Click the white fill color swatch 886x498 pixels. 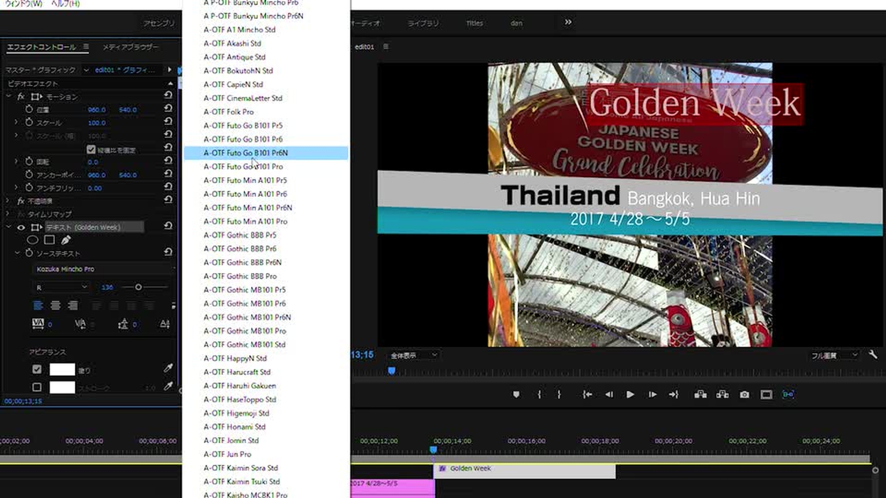click(62, 369)
